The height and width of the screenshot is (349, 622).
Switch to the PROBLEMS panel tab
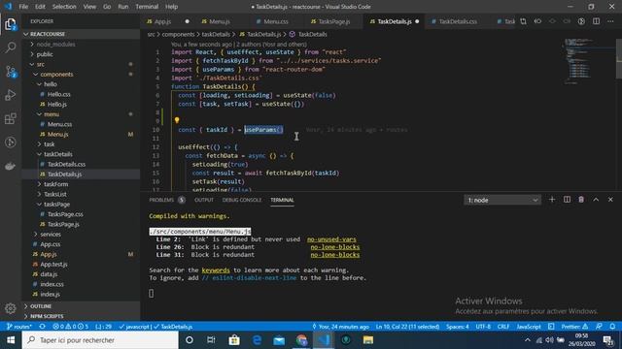click(x=166, y=200)
